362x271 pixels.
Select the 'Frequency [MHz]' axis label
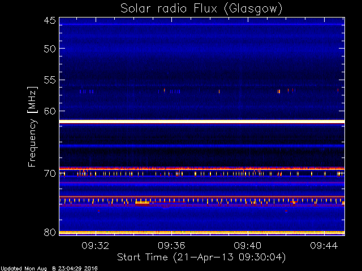(32, 126)
